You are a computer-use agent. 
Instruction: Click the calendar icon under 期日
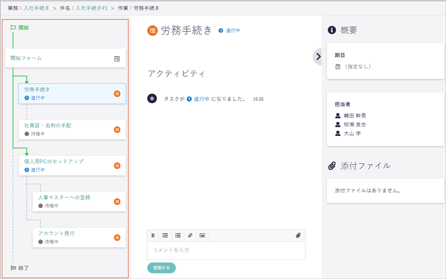pos(338,67)
